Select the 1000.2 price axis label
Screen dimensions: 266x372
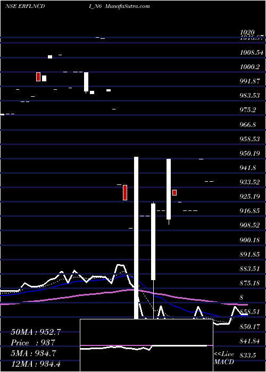click(x=250, y=67)
